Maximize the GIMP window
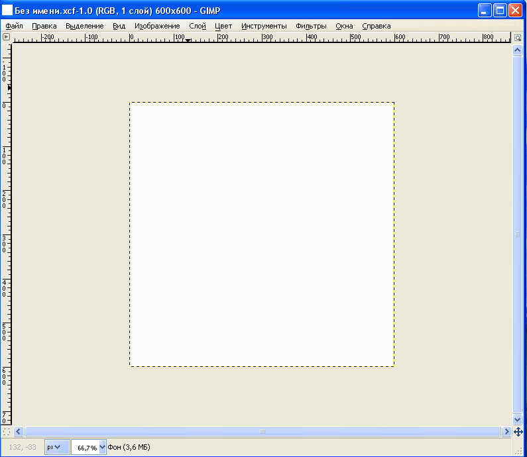The height and width of the screenshot is (457, 527). pos(500,11)
